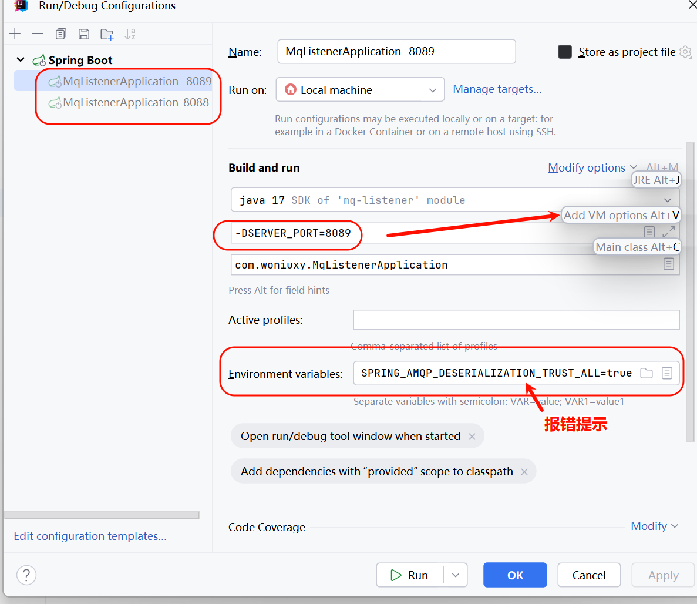The image size is (697, 604).
Task: Copy the selected run configuration
Action: click(x=61, y=34)
